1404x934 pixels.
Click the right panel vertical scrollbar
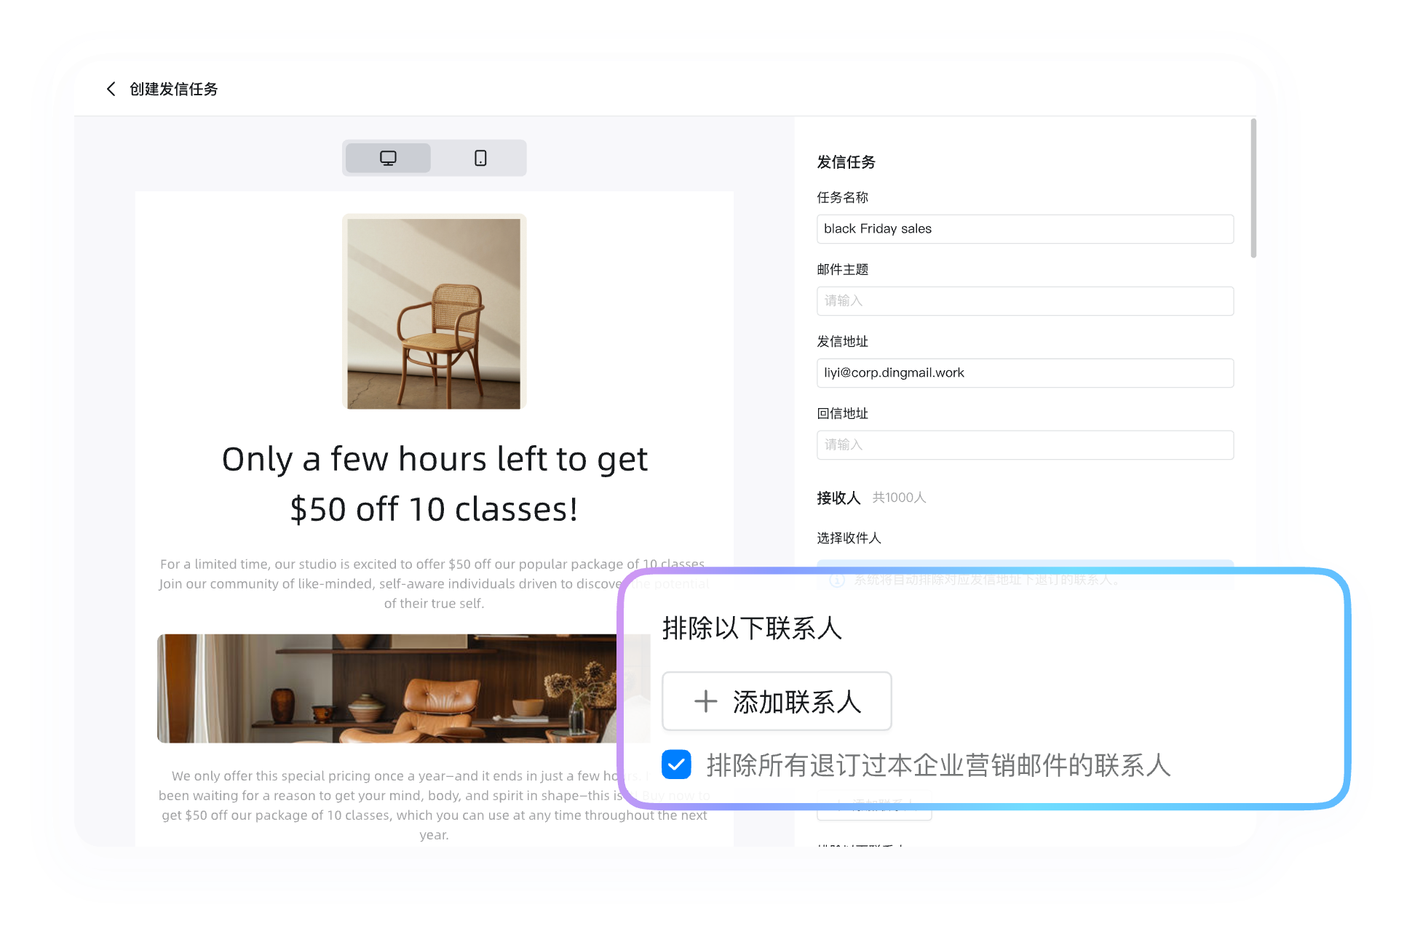(1253, 189)
